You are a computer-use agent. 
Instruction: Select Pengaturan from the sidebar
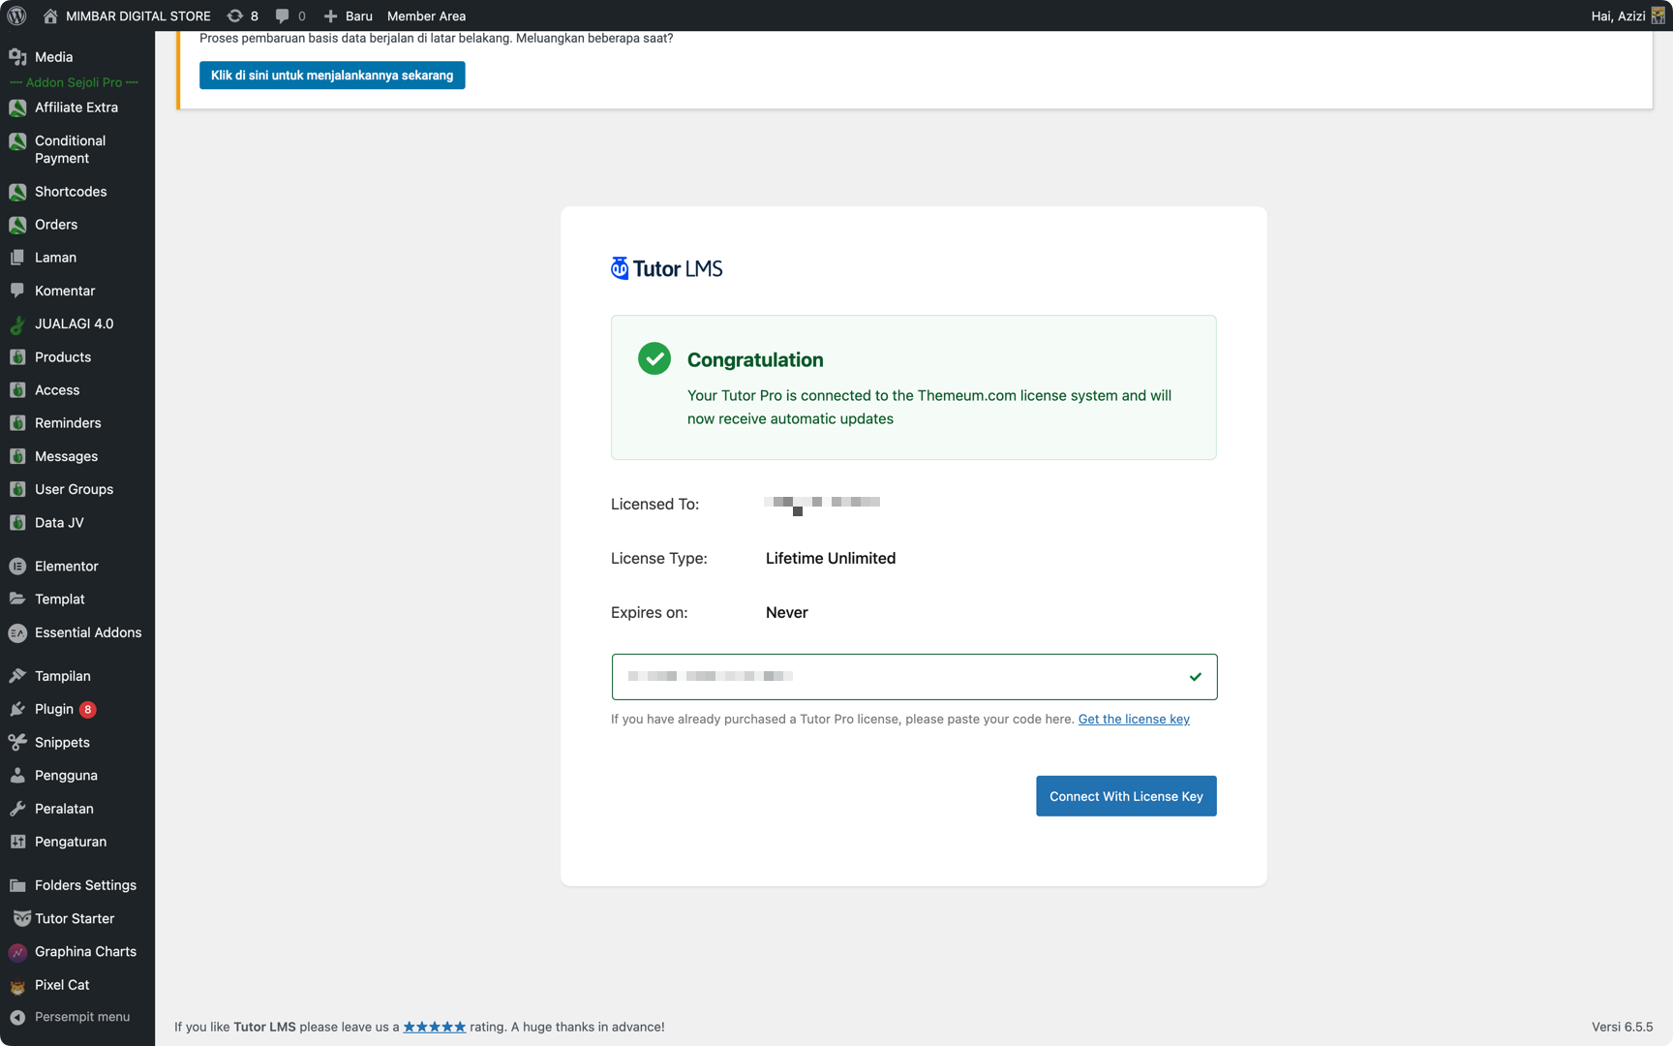click(17, 842)
